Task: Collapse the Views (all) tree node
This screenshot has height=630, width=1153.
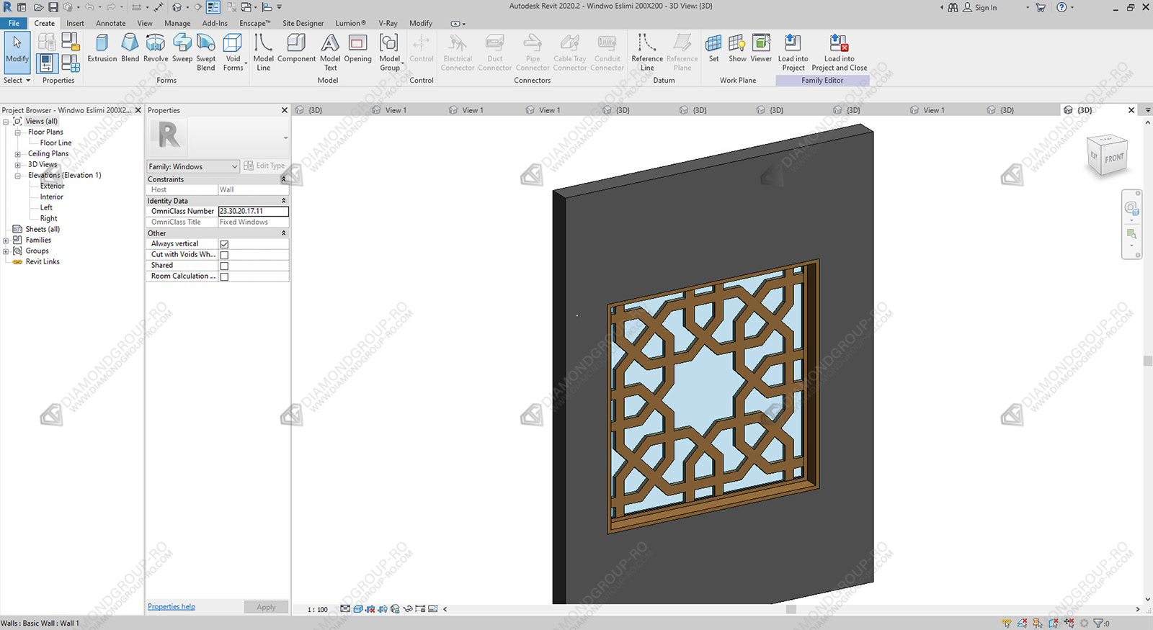Action: tap(6, 122)
